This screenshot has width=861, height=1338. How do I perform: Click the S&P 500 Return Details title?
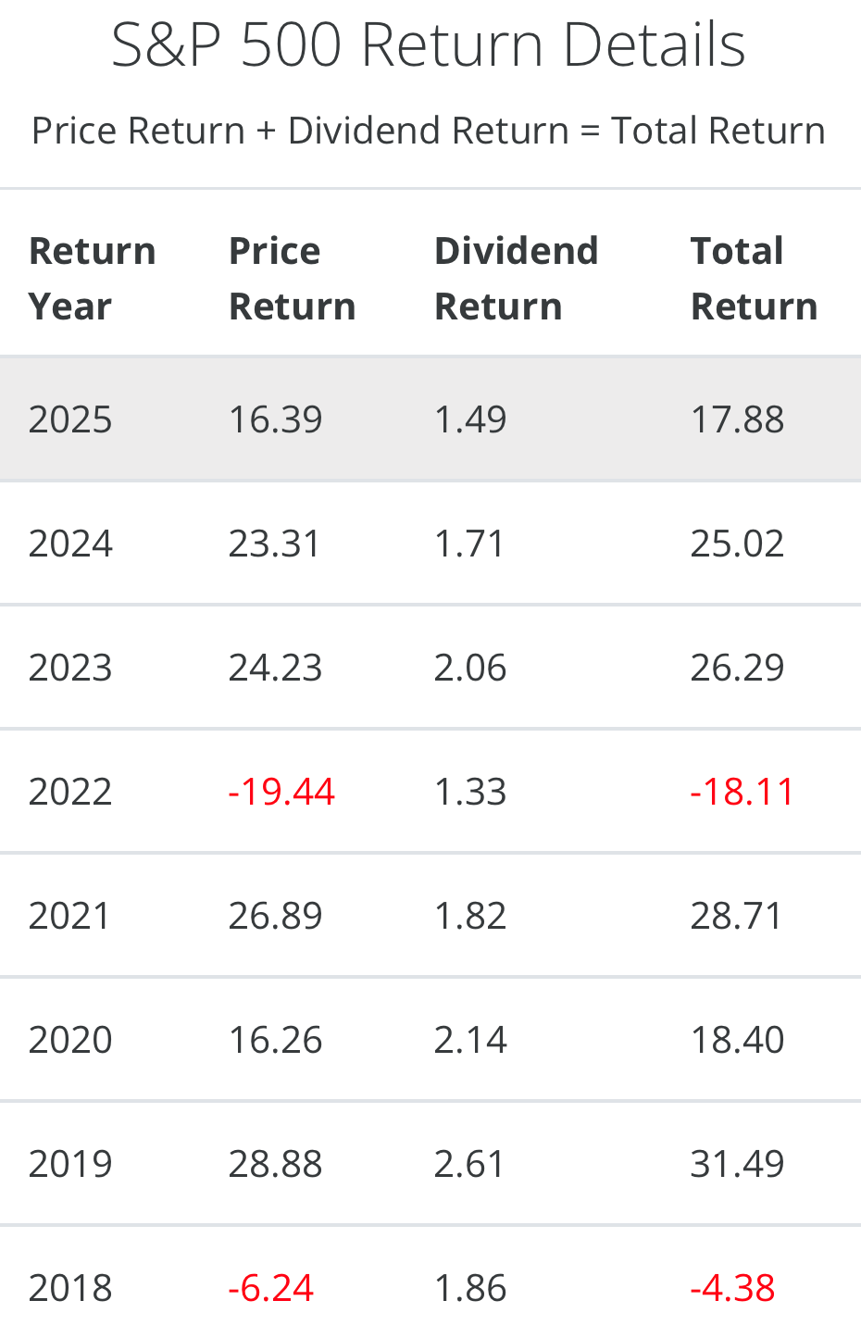pos(429,44)
